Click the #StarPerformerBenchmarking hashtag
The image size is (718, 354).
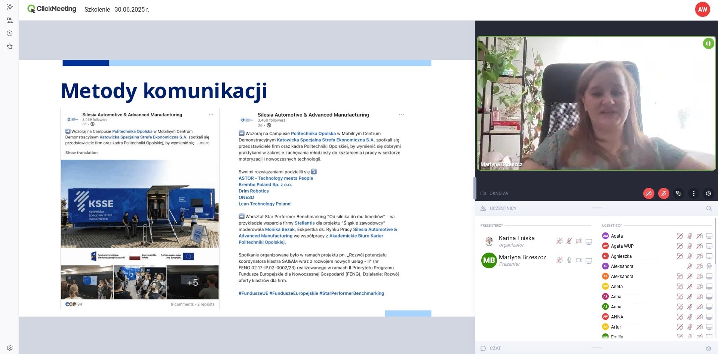coord(352,293)
